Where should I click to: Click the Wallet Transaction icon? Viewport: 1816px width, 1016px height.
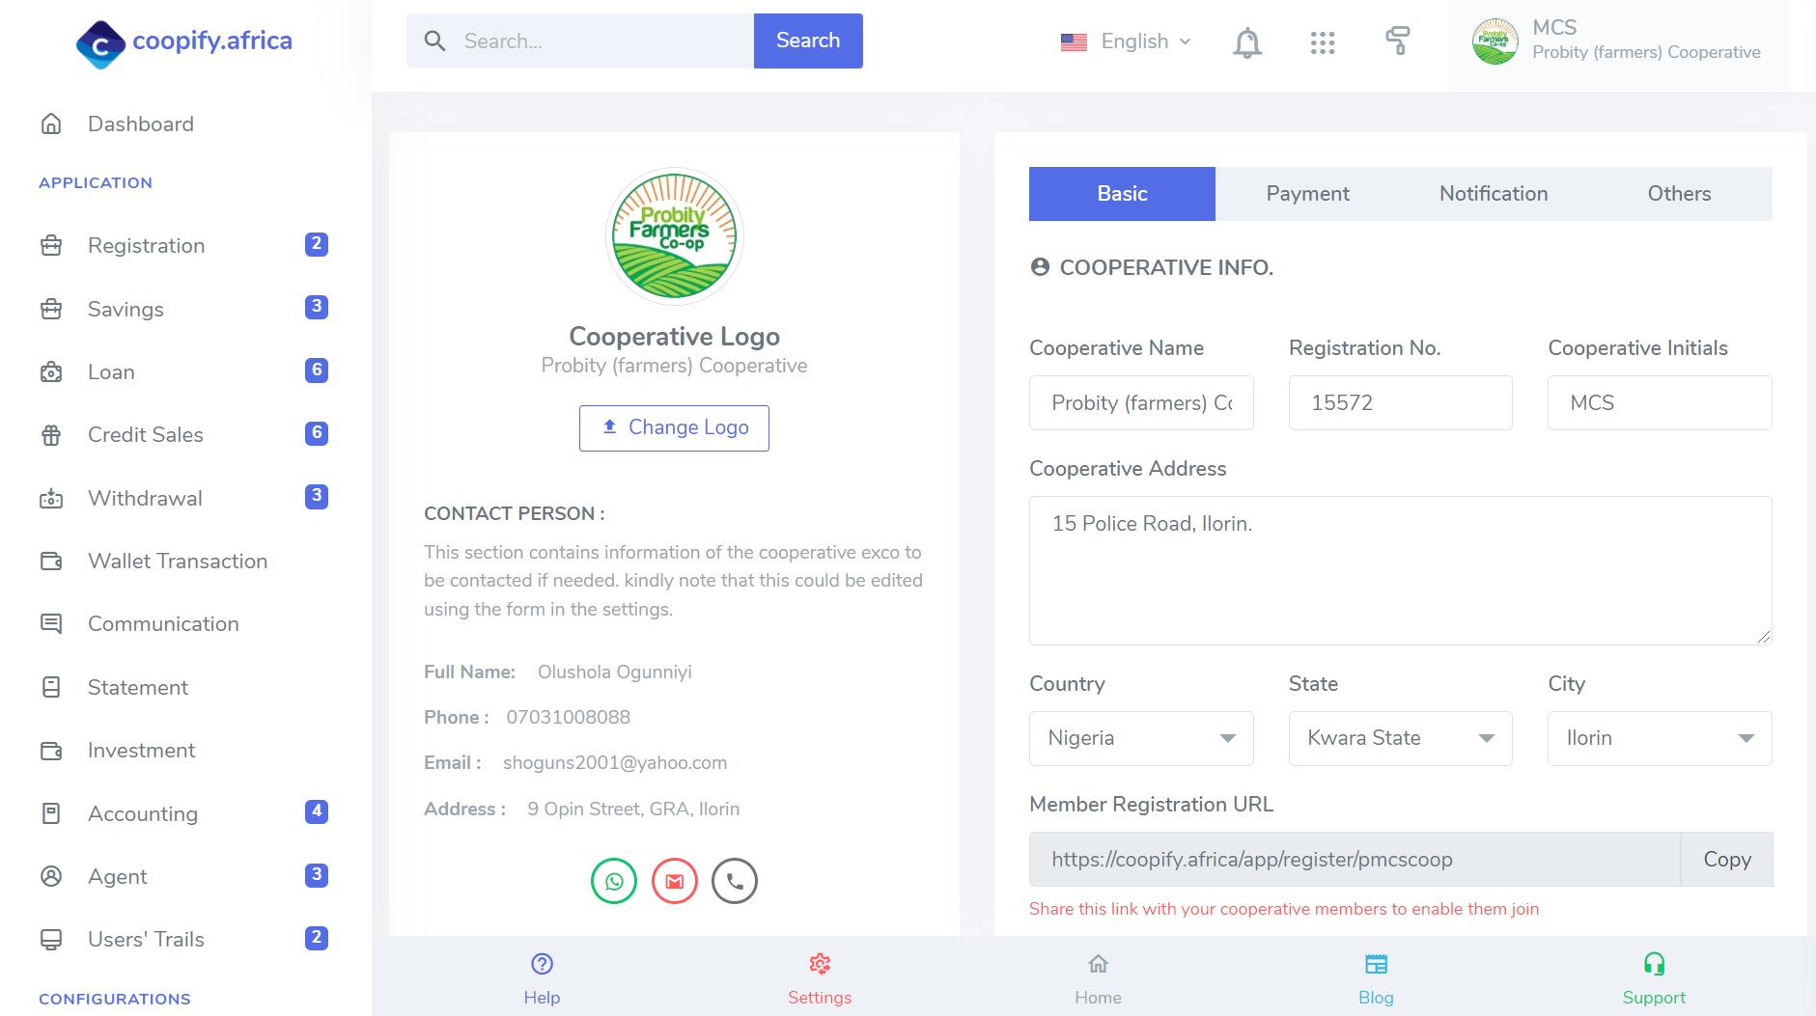(x=51, y=561)
